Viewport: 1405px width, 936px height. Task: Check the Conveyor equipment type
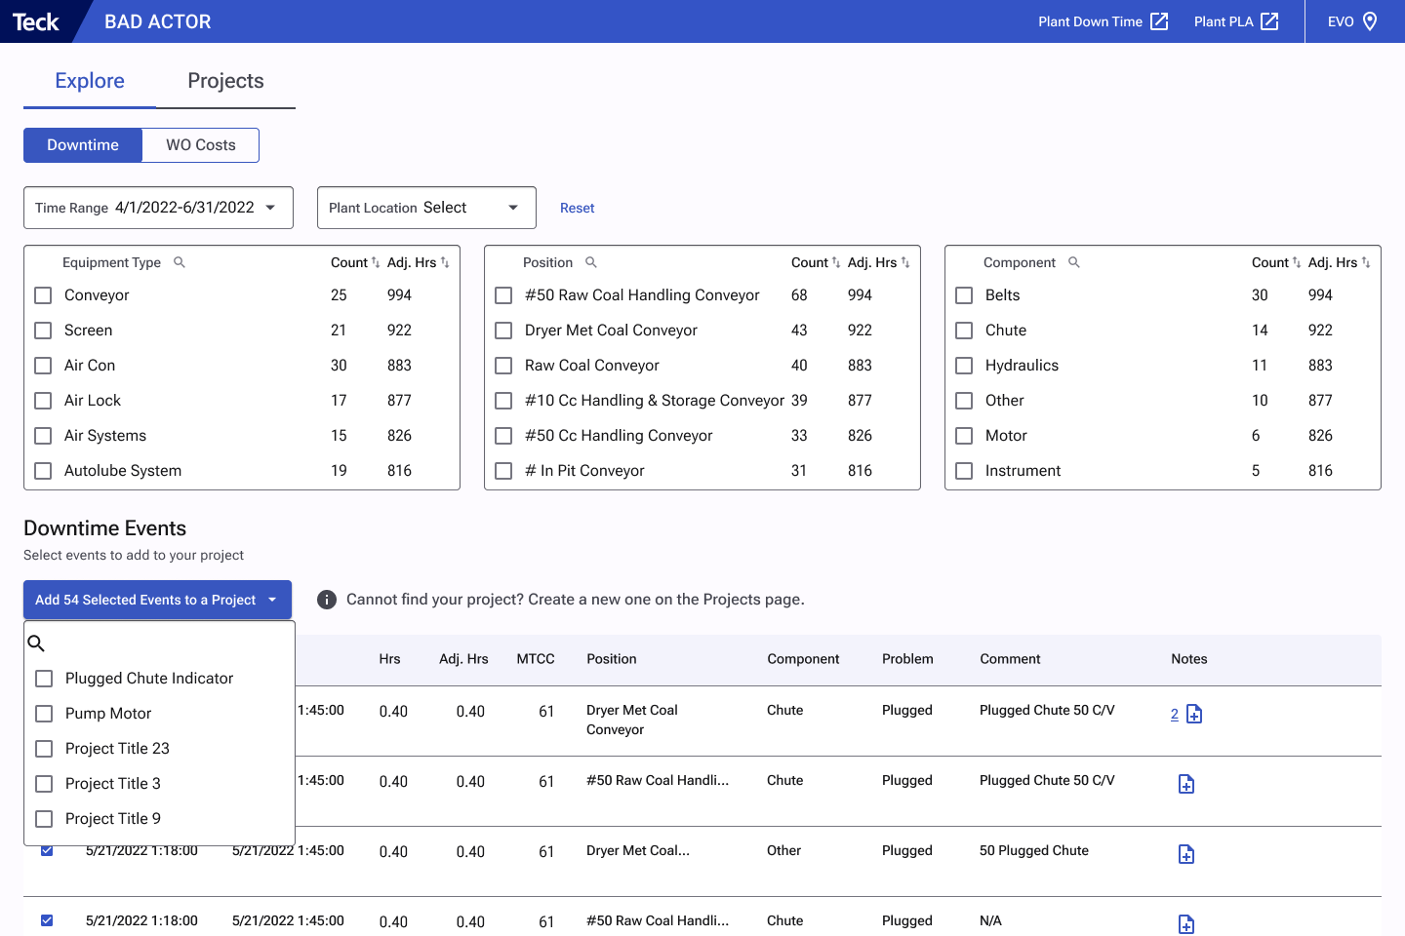pos(43,295)
